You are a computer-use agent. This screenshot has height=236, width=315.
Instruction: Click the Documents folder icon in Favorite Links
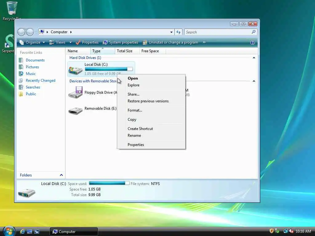pos(21,60)
